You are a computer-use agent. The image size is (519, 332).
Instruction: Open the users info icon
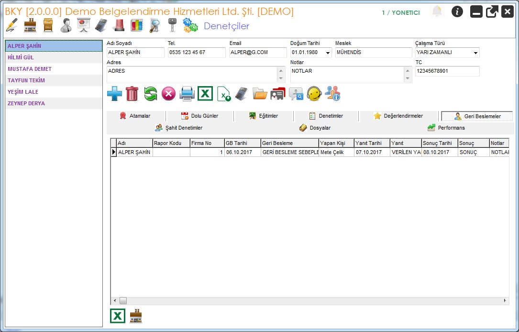click(x=332, y=94)
